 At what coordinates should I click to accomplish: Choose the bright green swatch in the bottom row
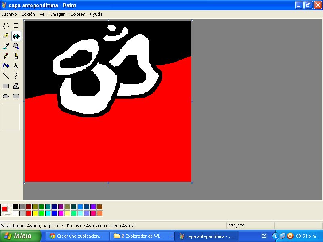pos(42,213)
